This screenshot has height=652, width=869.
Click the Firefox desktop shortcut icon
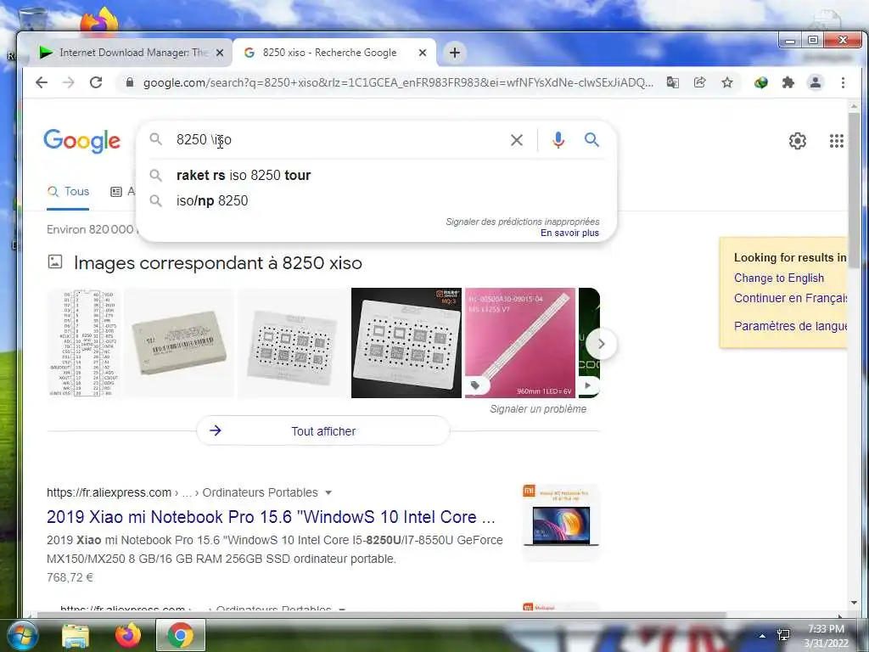100,21
